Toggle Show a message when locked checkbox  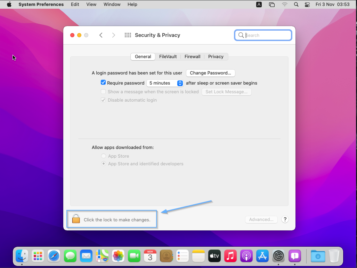pos(103,92)
